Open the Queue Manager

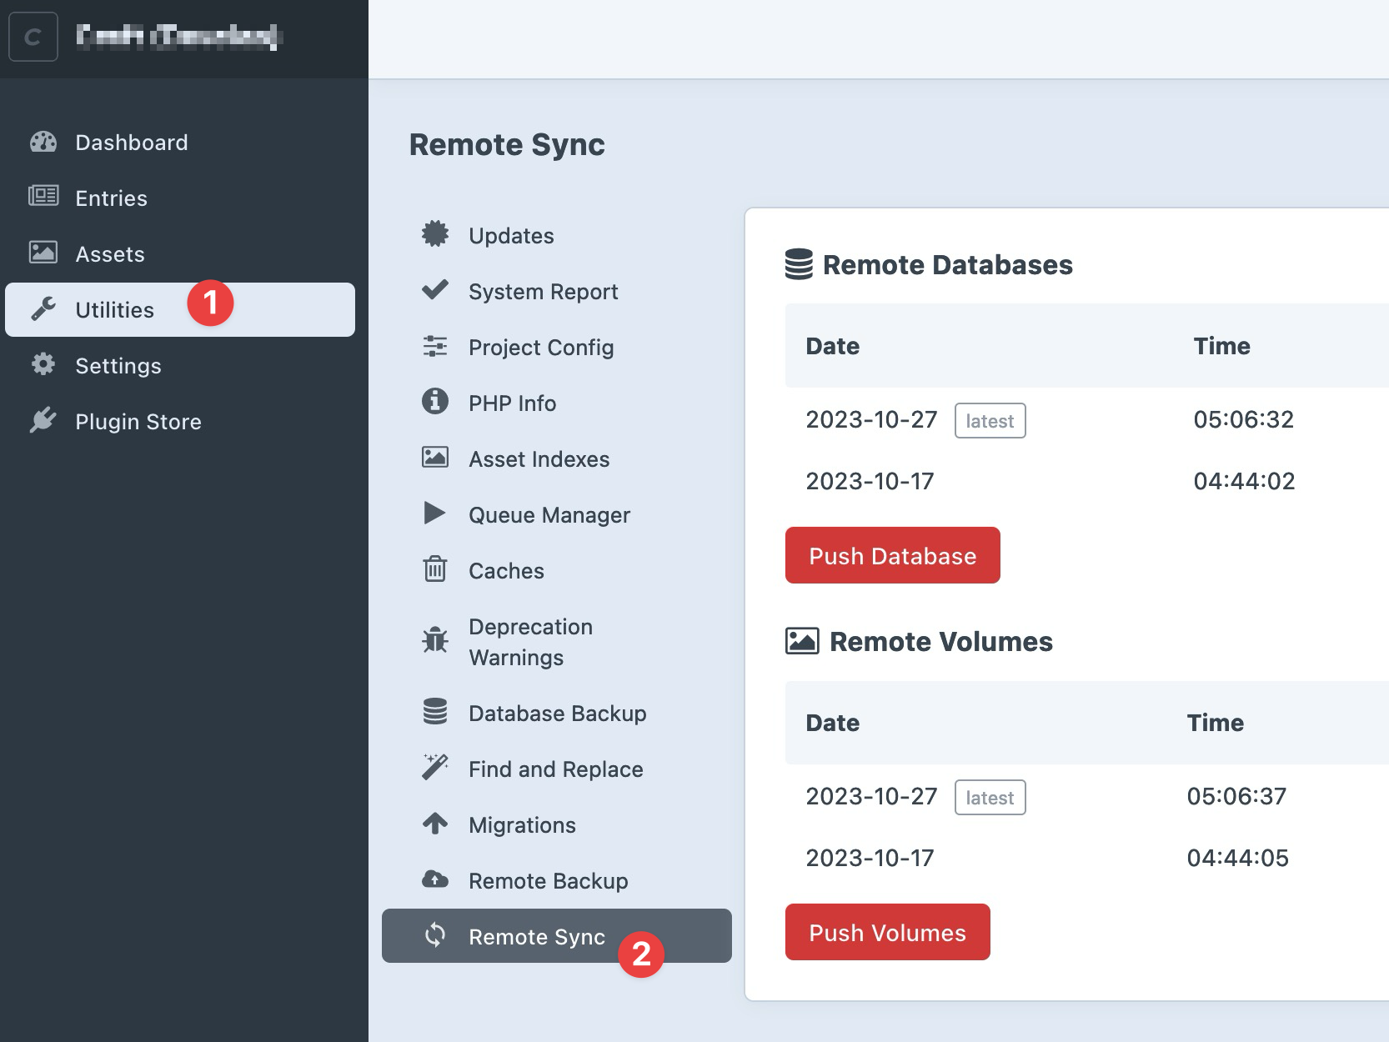pyautogui.click(x=549, y=514)
